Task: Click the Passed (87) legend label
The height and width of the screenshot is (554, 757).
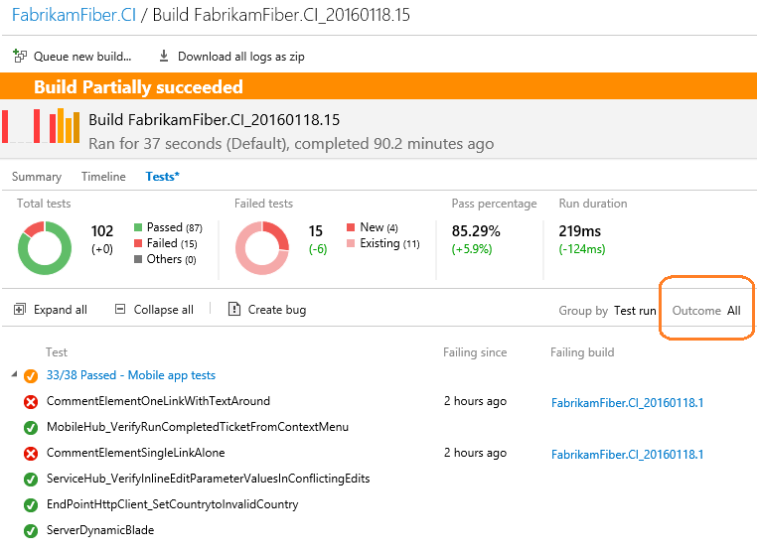Action: pos(174,227)
